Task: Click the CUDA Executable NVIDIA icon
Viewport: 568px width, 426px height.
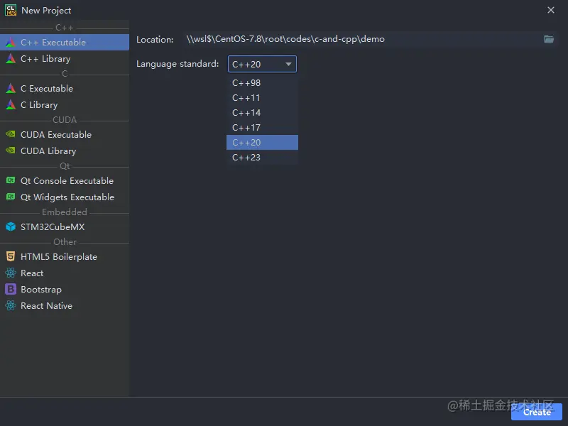Action: coord(11,134)
